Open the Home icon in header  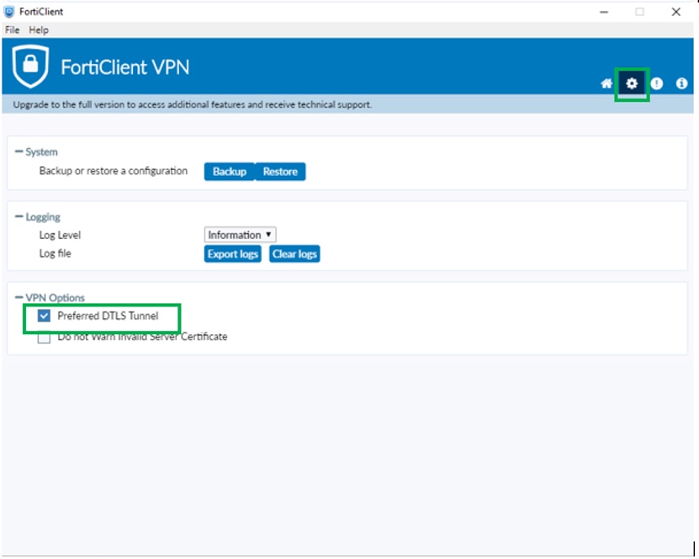tap(606, 83)
